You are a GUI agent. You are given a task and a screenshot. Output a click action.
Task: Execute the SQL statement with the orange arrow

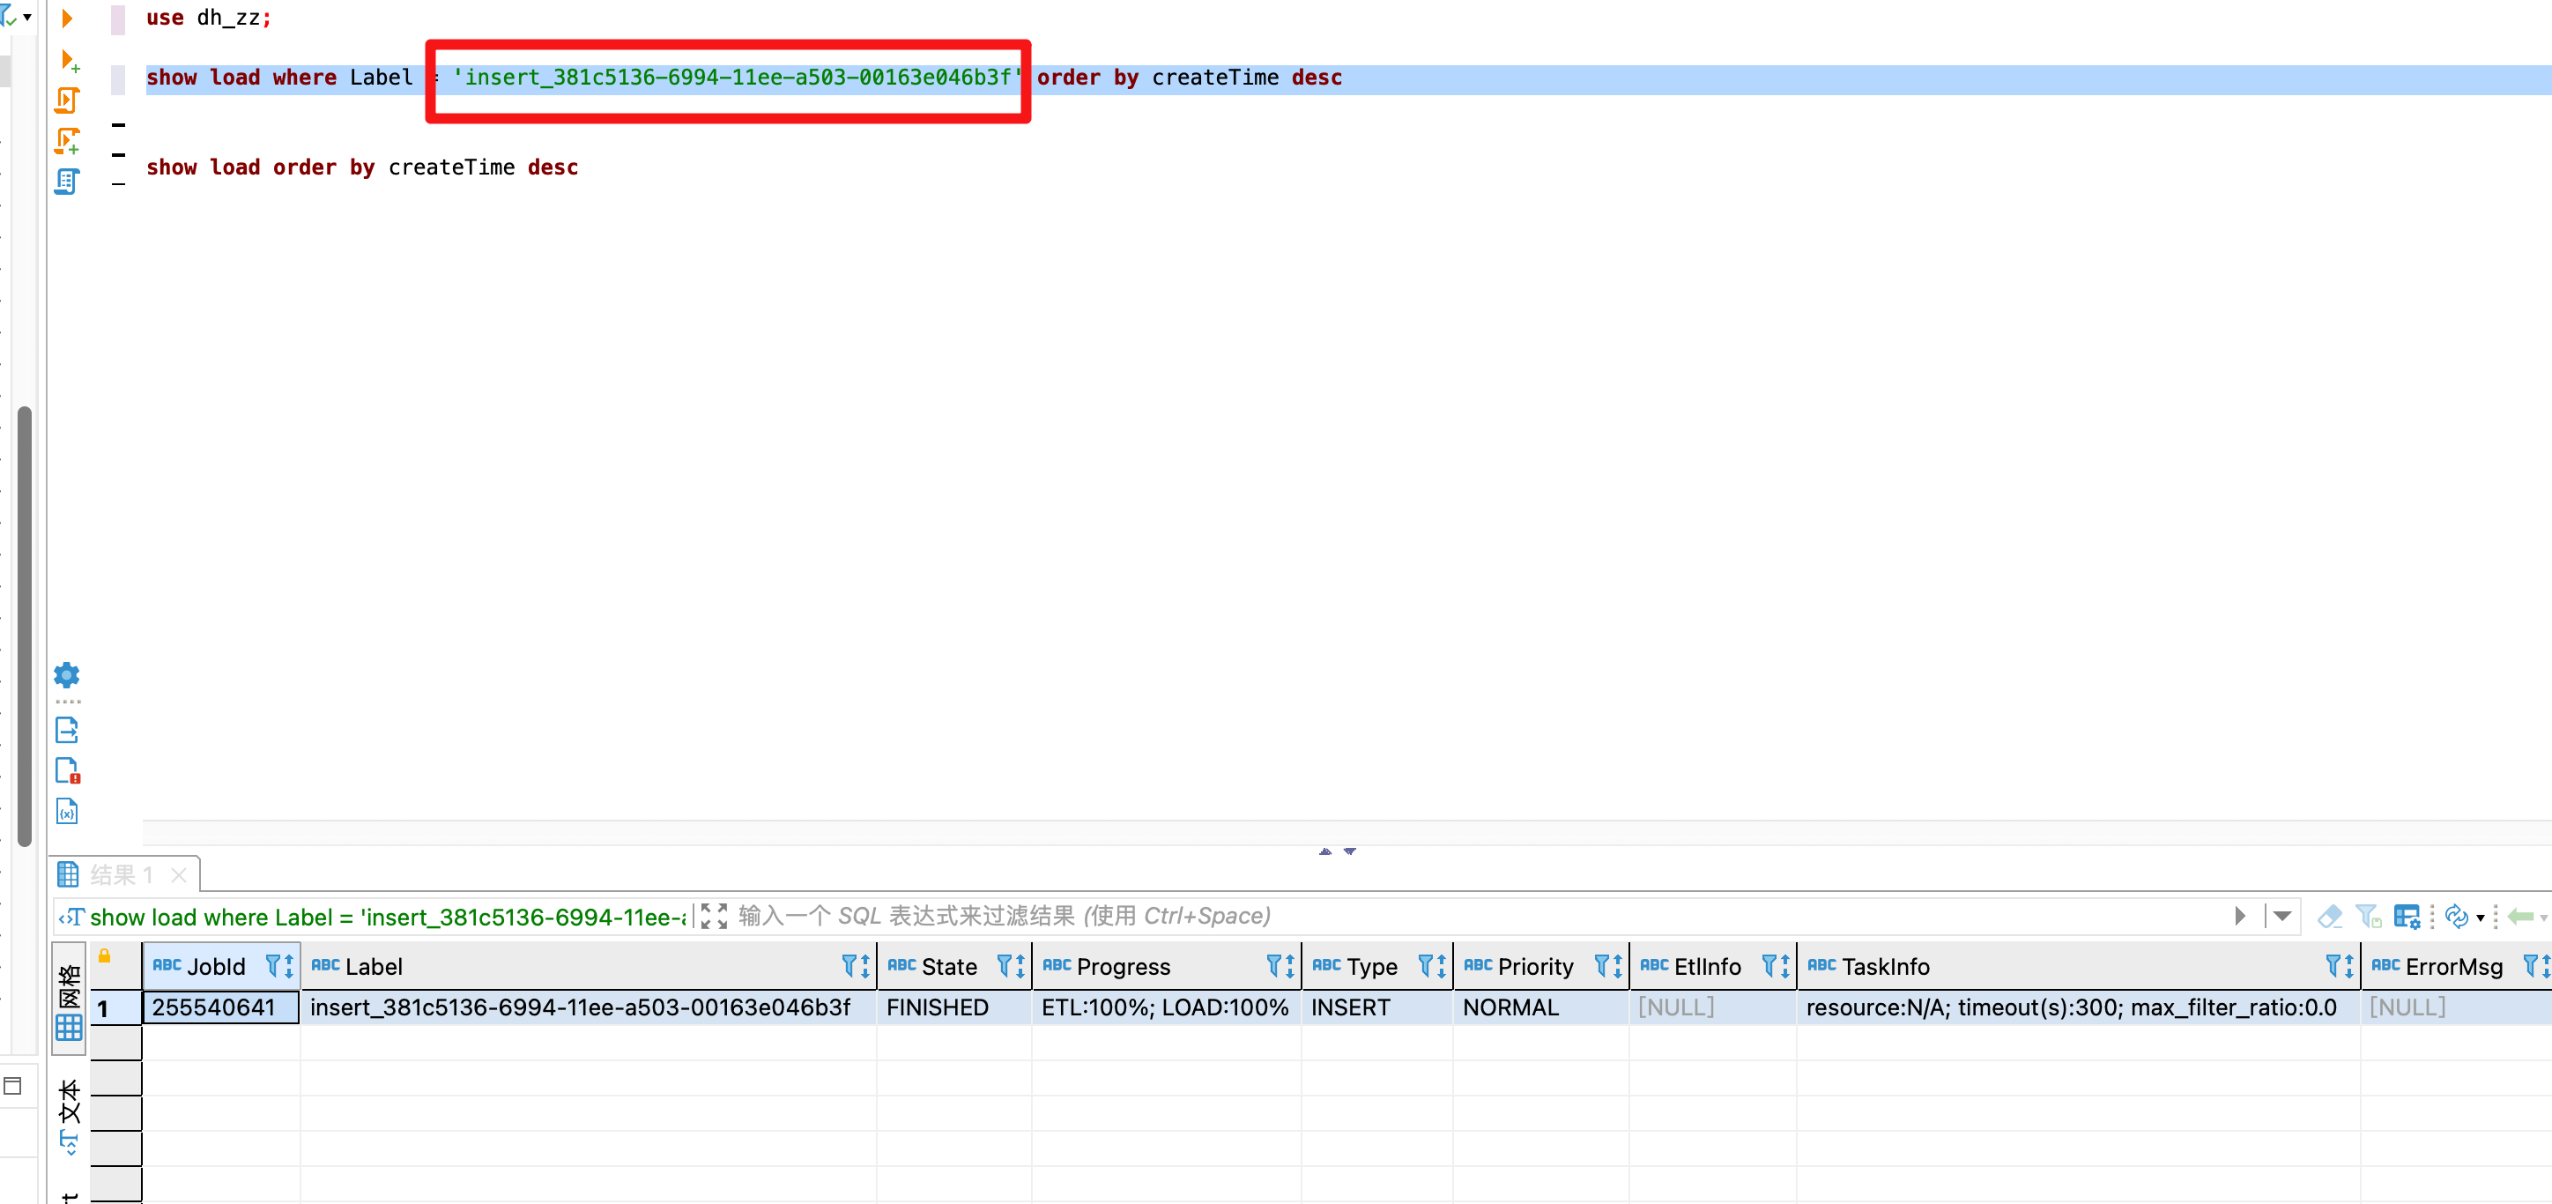[x=66, y=18]
